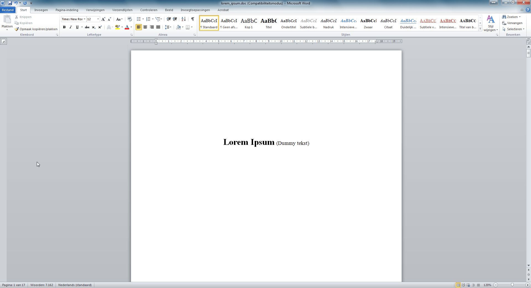The width and height of the screenshot is (531, 288).
Task: Decrease paragraph indent
Action: click(x=169, y=19)
